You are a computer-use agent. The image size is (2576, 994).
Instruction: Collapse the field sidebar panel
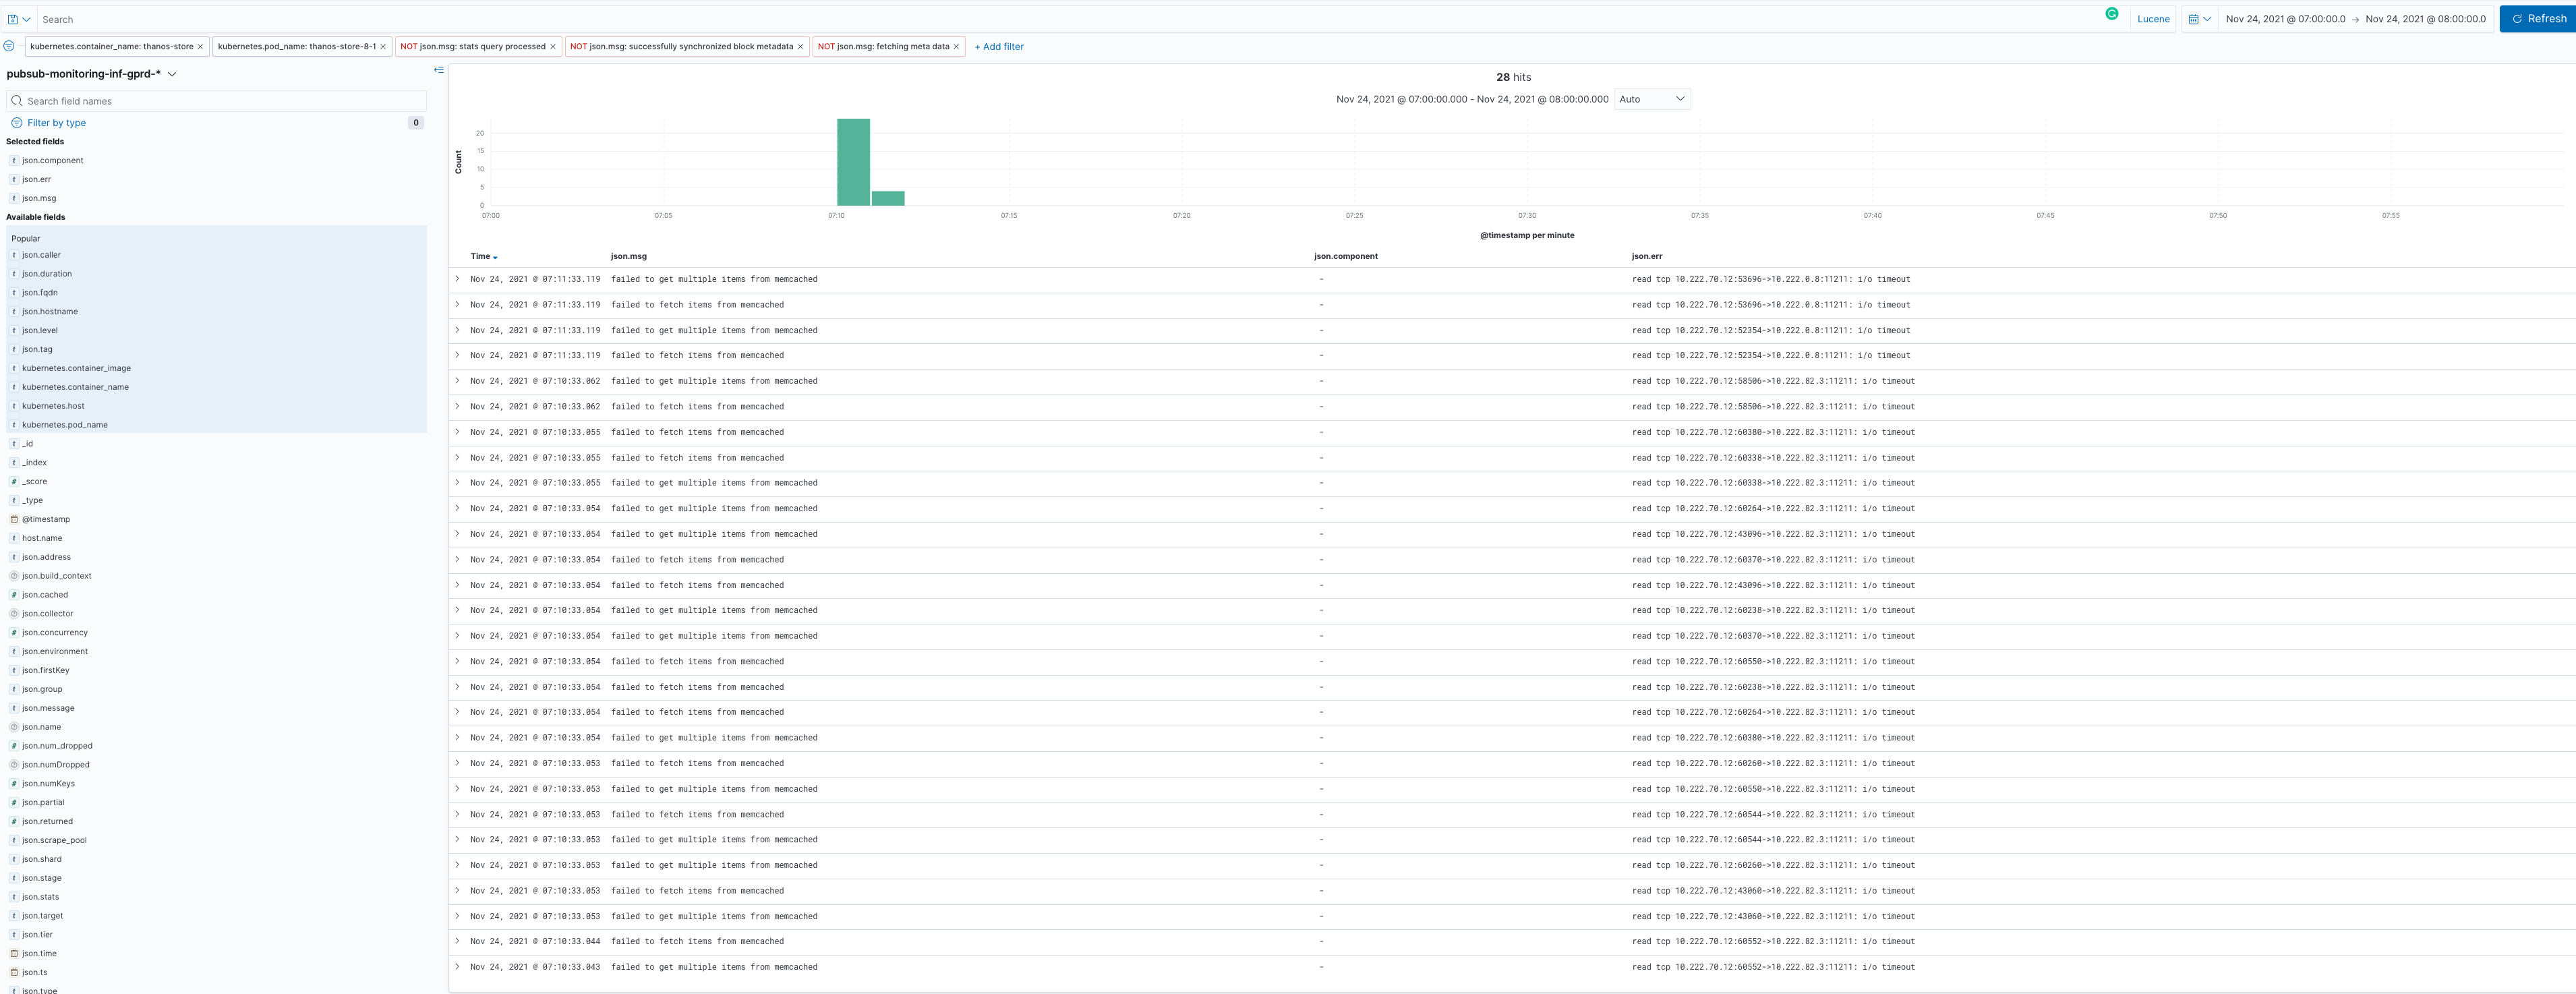[438, 70]
